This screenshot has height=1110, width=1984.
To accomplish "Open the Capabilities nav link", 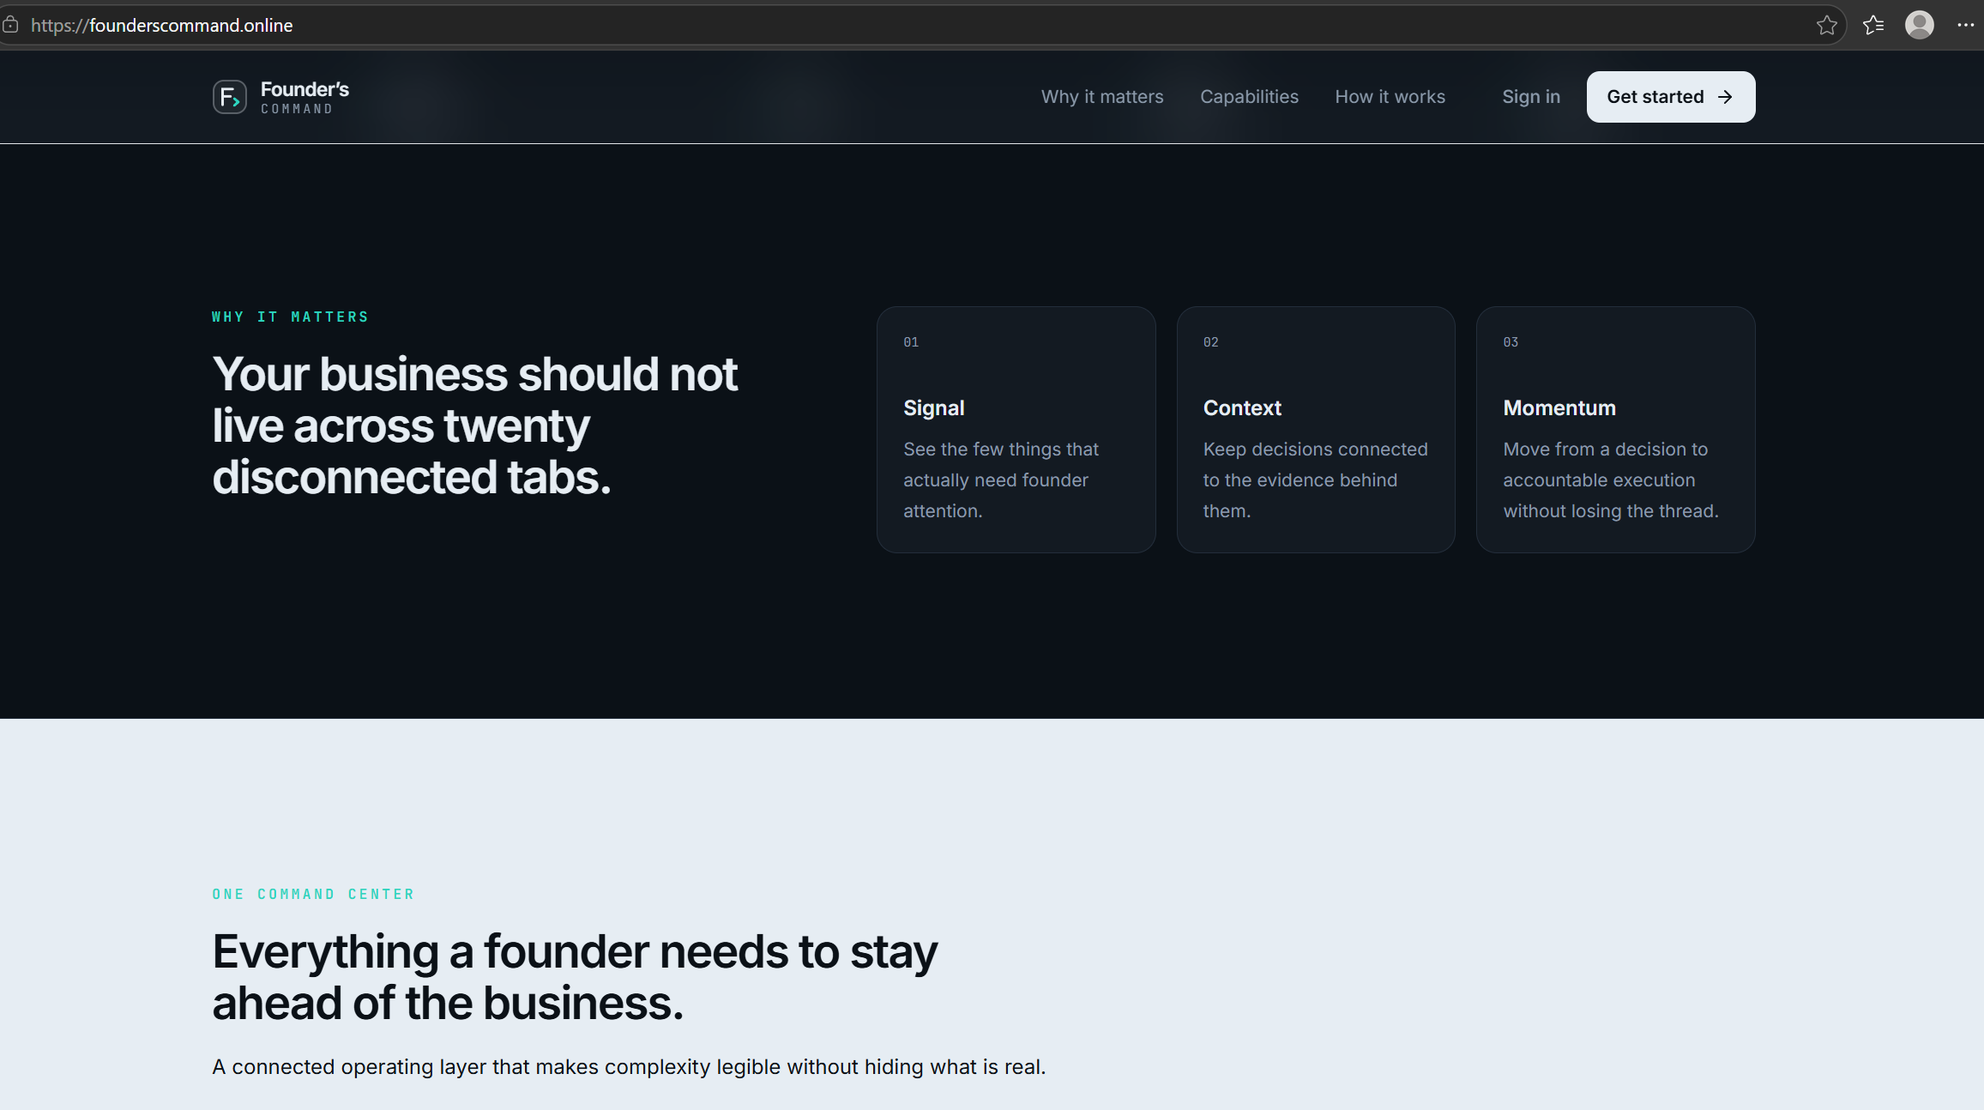I will click(x=1249, y=97).
